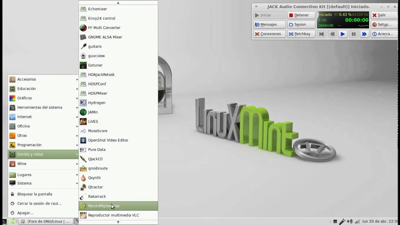This screenshot has width=400, height=225.
Task: Click Detener in JACK window
Action: (301, 15)
